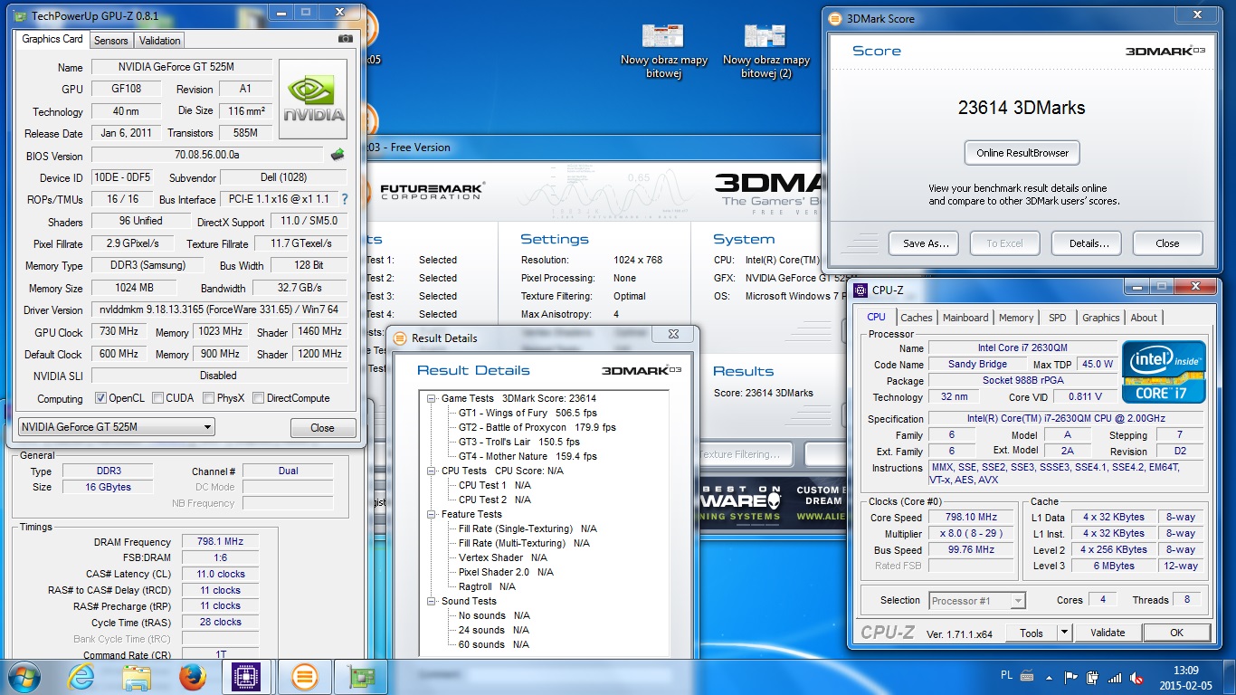Close the Result Details window
The width and height of the screenshot is (1236, 695).
point(673,335)
